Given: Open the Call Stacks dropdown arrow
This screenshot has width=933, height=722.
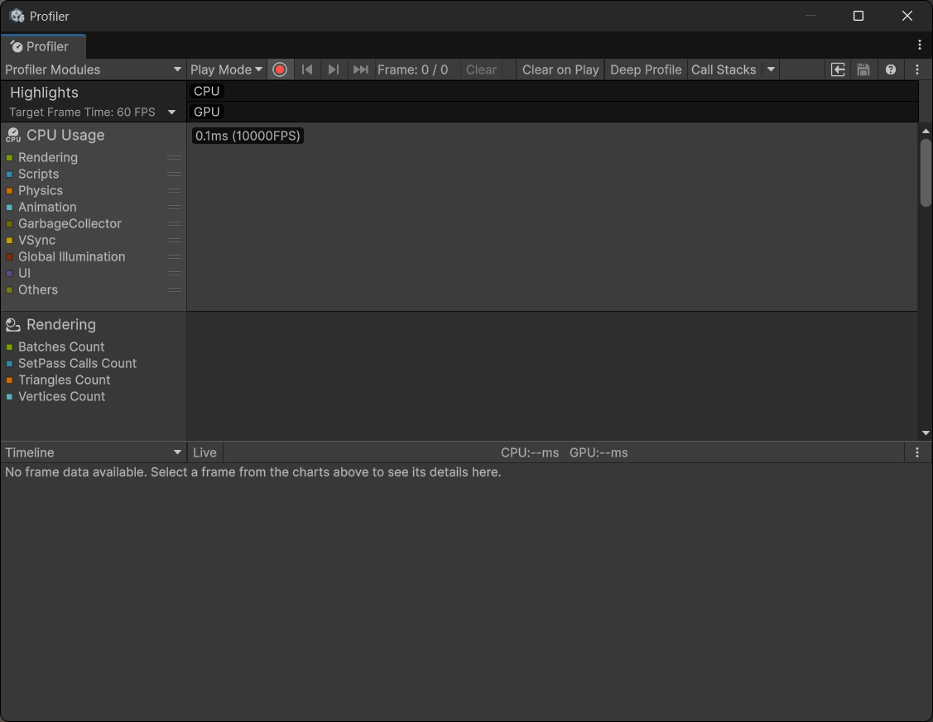Looking at the screenshot, I should point(771,69).
